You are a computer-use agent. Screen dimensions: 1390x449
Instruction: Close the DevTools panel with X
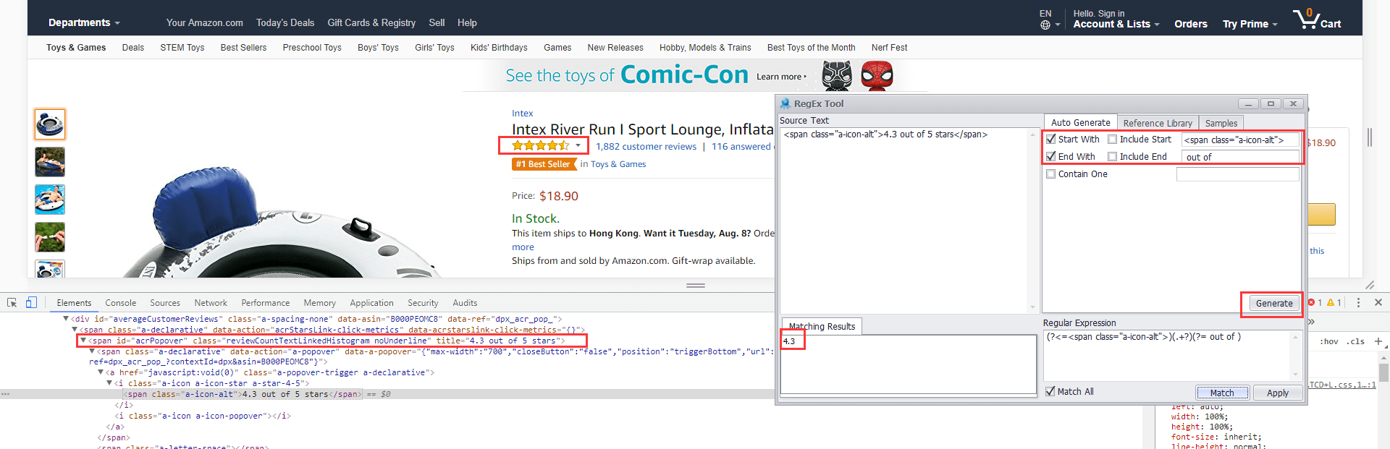[x=1378, y=302]
